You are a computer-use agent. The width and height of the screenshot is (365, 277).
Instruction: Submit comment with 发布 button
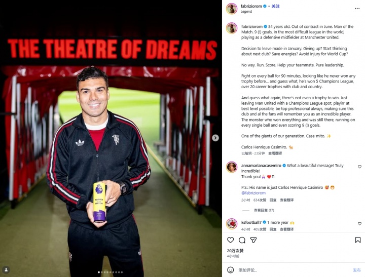356,270
